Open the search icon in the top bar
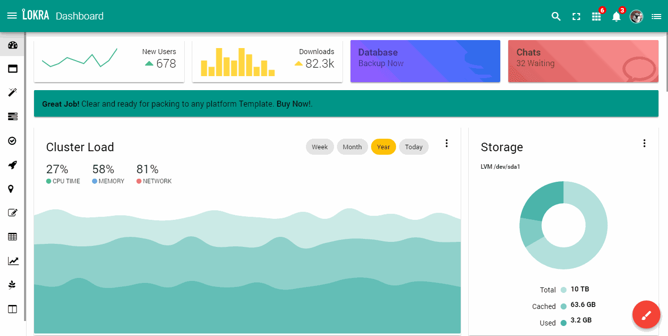Image resolution: width=668 pixels, height=336 pixels. click(556, 16)
